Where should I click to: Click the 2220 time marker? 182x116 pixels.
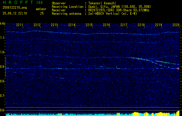click(x=176, y=25)
